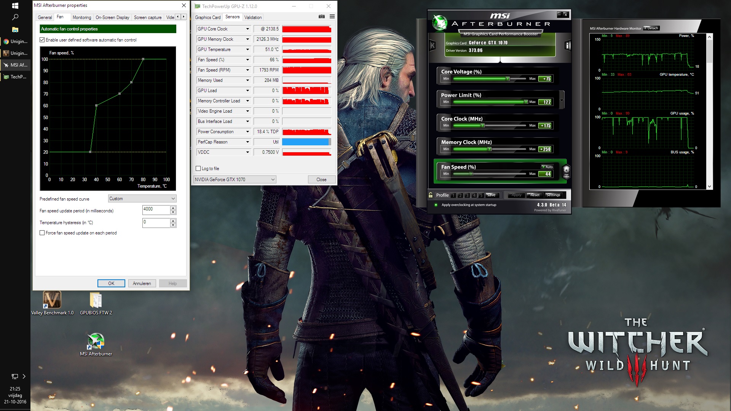Viewport: 731px width, 411px height.
Task: Click the Reset button in Afterburner
Action: click(x=535, y=195)
